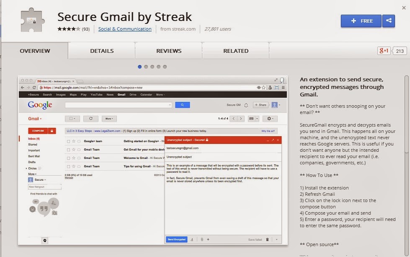Click the Secure Gmail puzzle-piece extension icon
This screenshot has height=257, width=410.
click(32, 20)
